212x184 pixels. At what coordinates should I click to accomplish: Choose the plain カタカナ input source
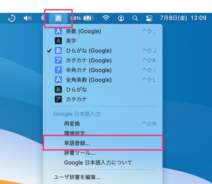click(103, 99)
